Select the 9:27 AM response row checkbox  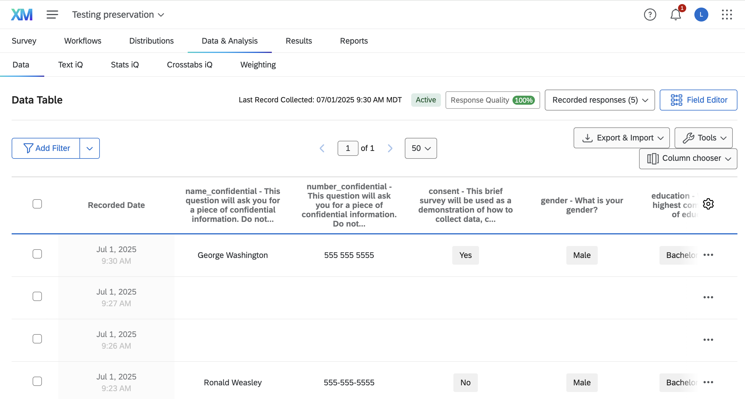coord(37,296)
